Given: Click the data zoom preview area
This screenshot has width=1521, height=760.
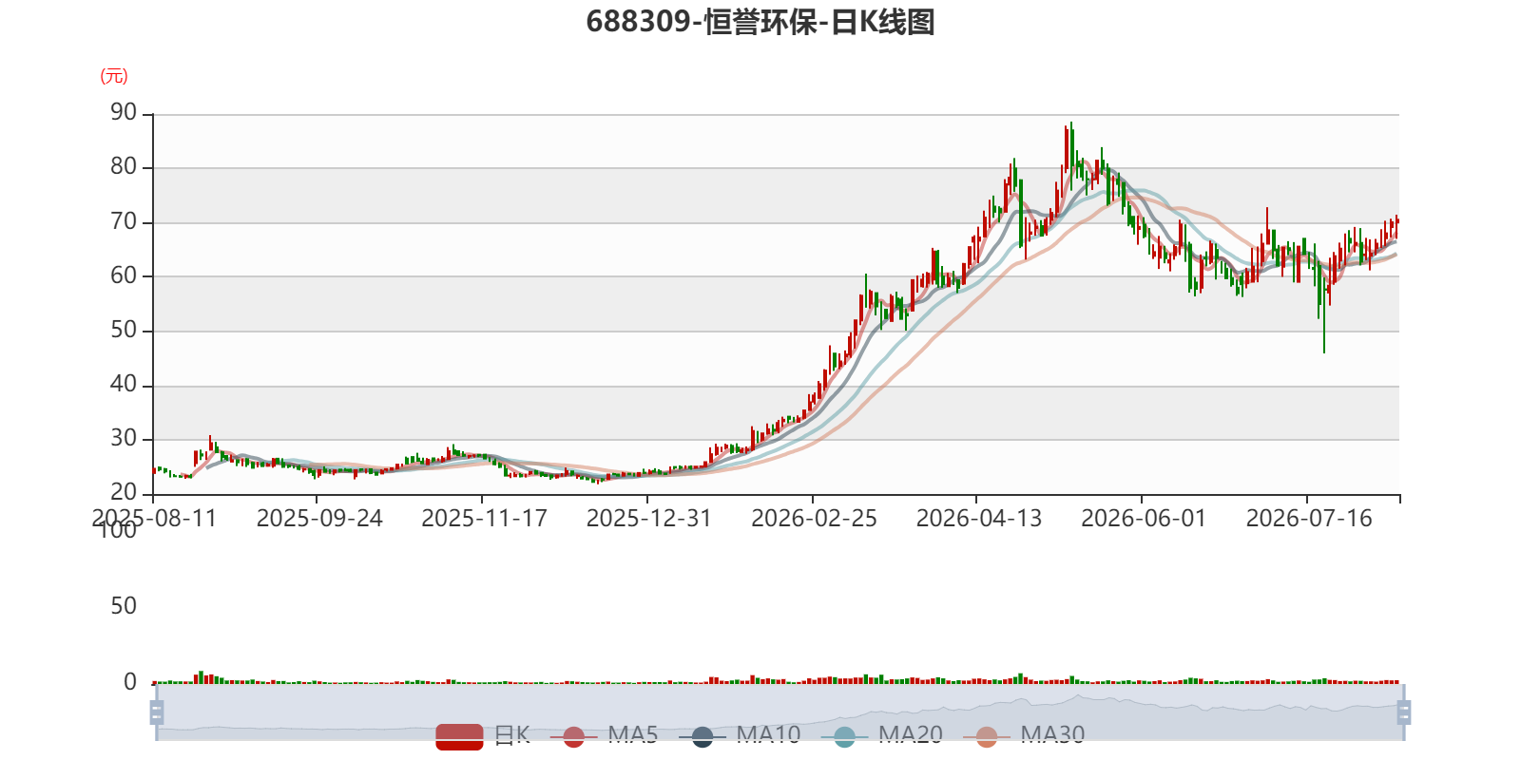Looking at the screenshot, I should tap(780, 712).
